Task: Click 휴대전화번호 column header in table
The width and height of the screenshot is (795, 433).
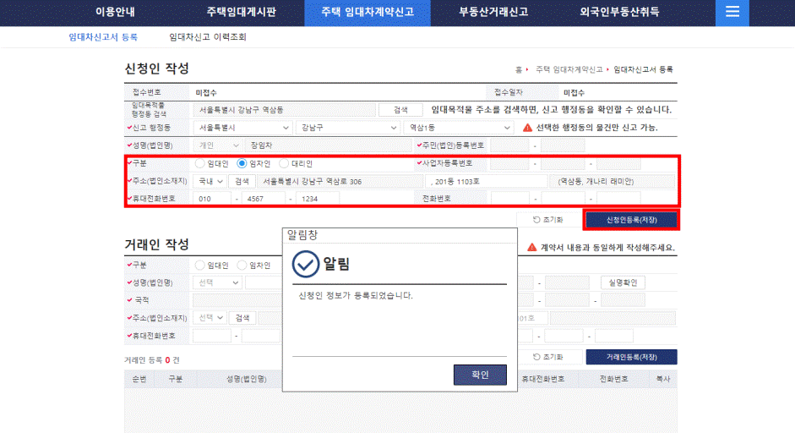Action: [x=543, y=379]
